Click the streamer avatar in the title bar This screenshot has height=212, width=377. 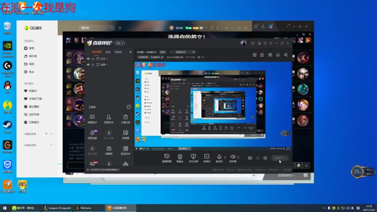tap(243, 43)
